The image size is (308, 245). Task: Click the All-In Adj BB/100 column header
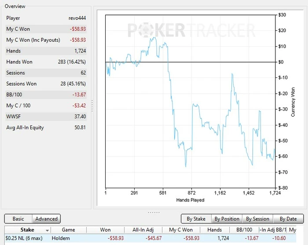(273, 230)
